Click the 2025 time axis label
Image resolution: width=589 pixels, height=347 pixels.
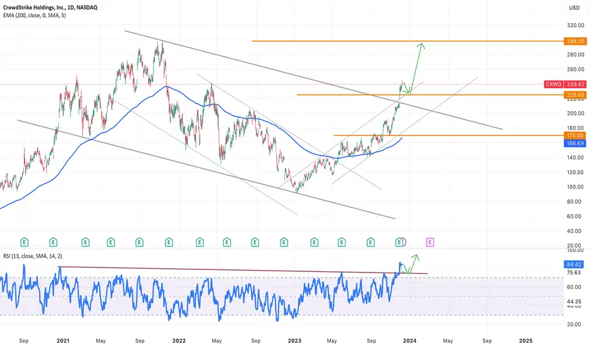click(x=526, y=341)
